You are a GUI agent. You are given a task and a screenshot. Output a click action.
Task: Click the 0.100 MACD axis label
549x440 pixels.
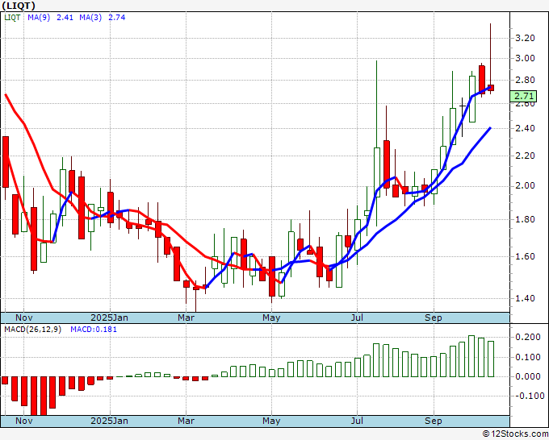point(528,357)
